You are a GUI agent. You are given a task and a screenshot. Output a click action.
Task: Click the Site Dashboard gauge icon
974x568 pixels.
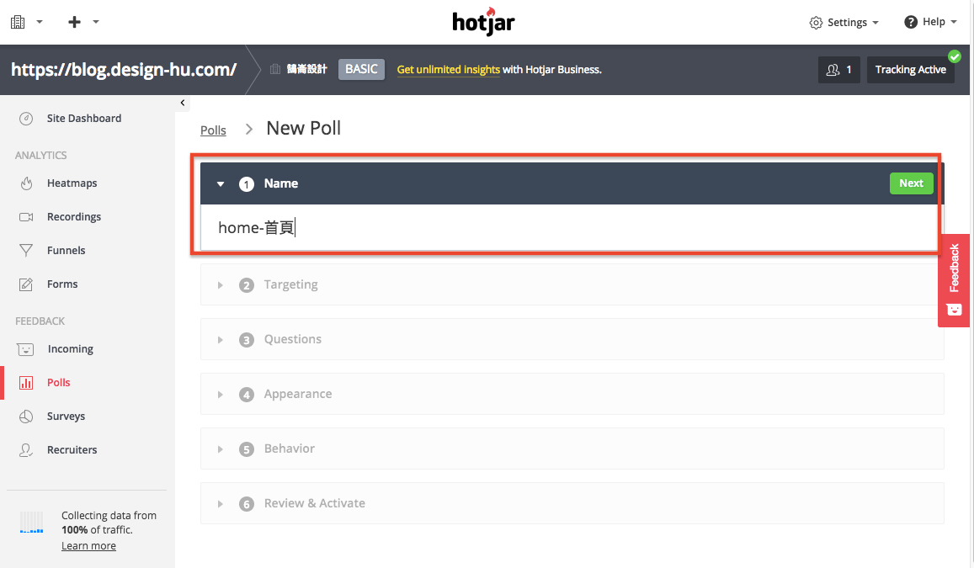coord(26,119)
